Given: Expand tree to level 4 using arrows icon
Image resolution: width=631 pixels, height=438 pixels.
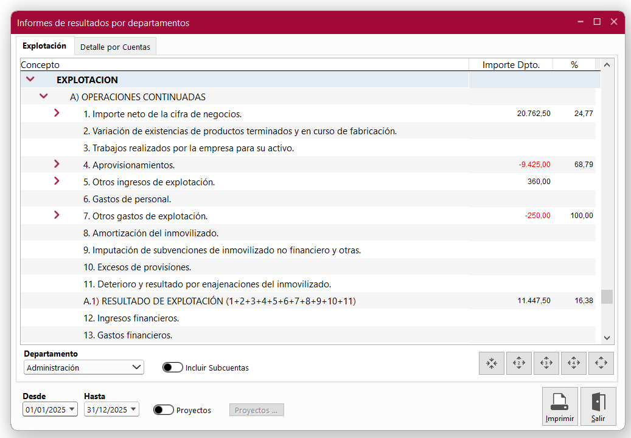Looking at the screenshot, I should click(574, 363).
